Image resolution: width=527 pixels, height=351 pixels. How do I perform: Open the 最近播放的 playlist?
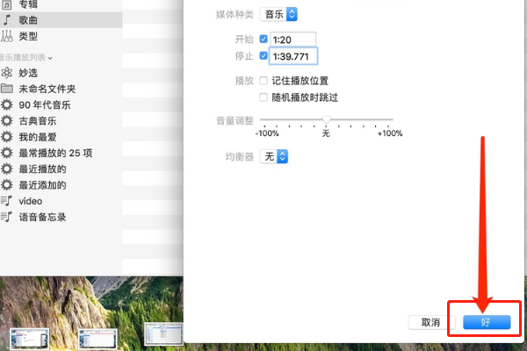[x=42, y=169]
